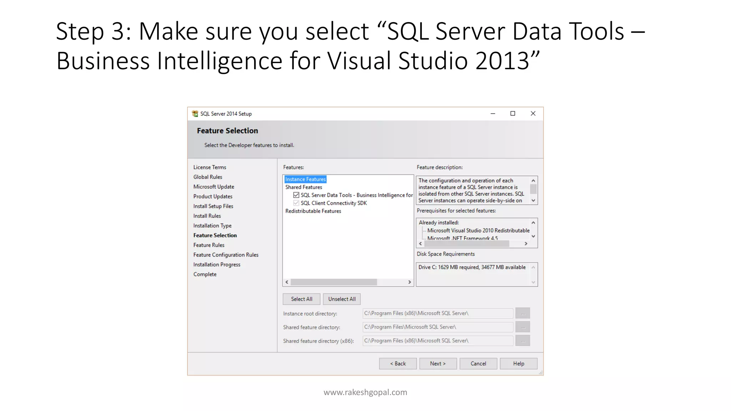Open Installation Type step in sidebar
The height and width of the screenshot is (411, 731).
(x=212, y=225)
